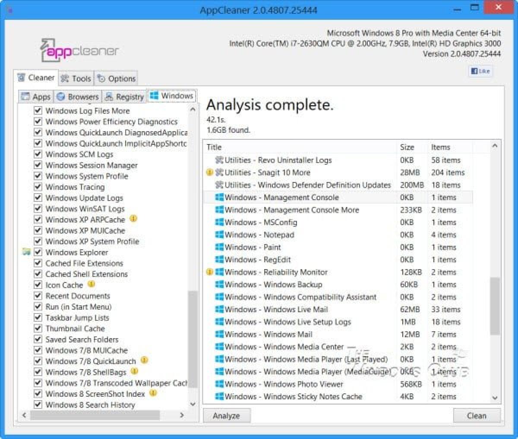Click the AppCleaner logo
The image size is (518, 439).
click(x=77, y=50)
